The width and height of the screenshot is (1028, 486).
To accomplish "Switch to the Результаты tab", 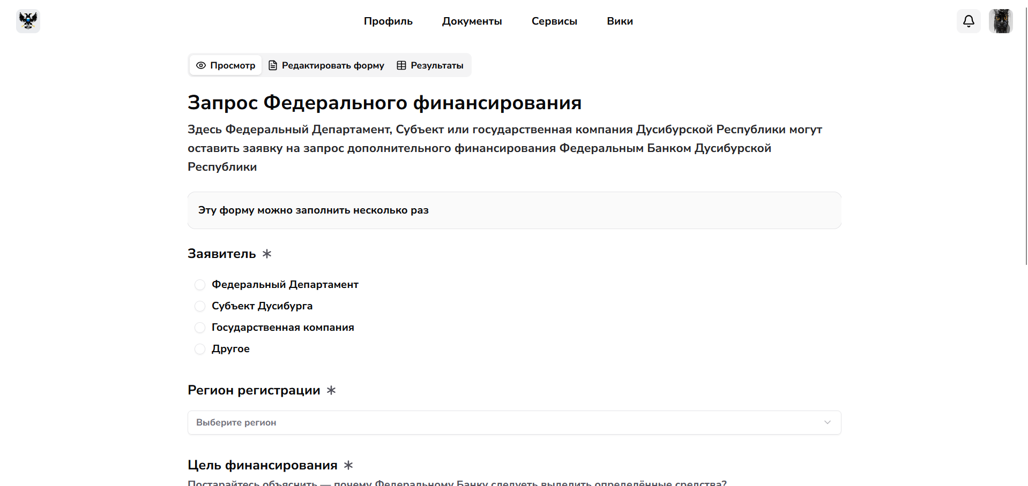I will (436, 65).
